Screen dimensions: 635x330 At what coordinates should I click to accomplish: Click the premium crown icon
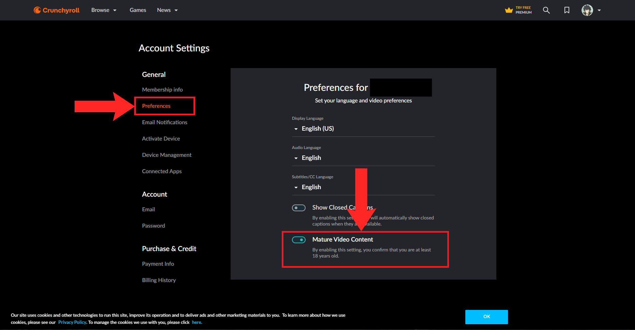pyautogui.click(x=509, y=10)
